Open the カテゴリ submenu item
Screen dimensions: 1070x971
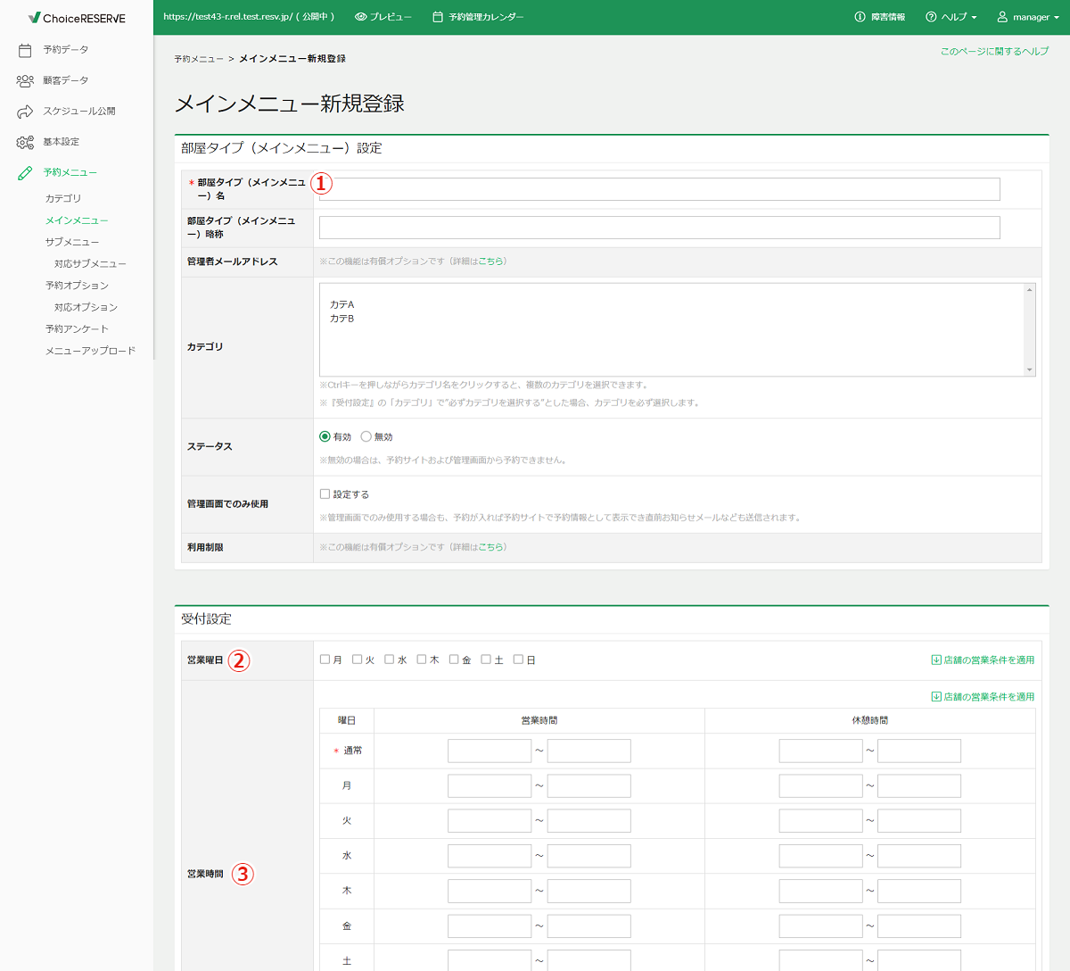coord(63,198)
